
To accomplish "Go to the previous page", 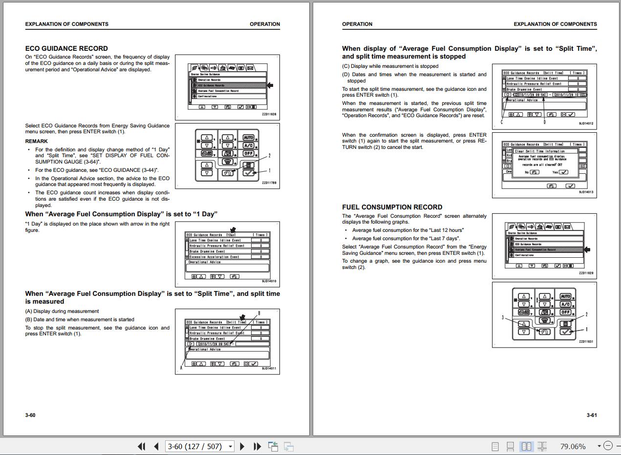I will [156, 446].
